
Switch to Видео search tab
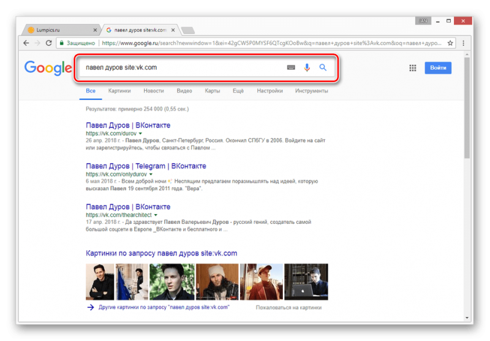(x=184, y=91)
